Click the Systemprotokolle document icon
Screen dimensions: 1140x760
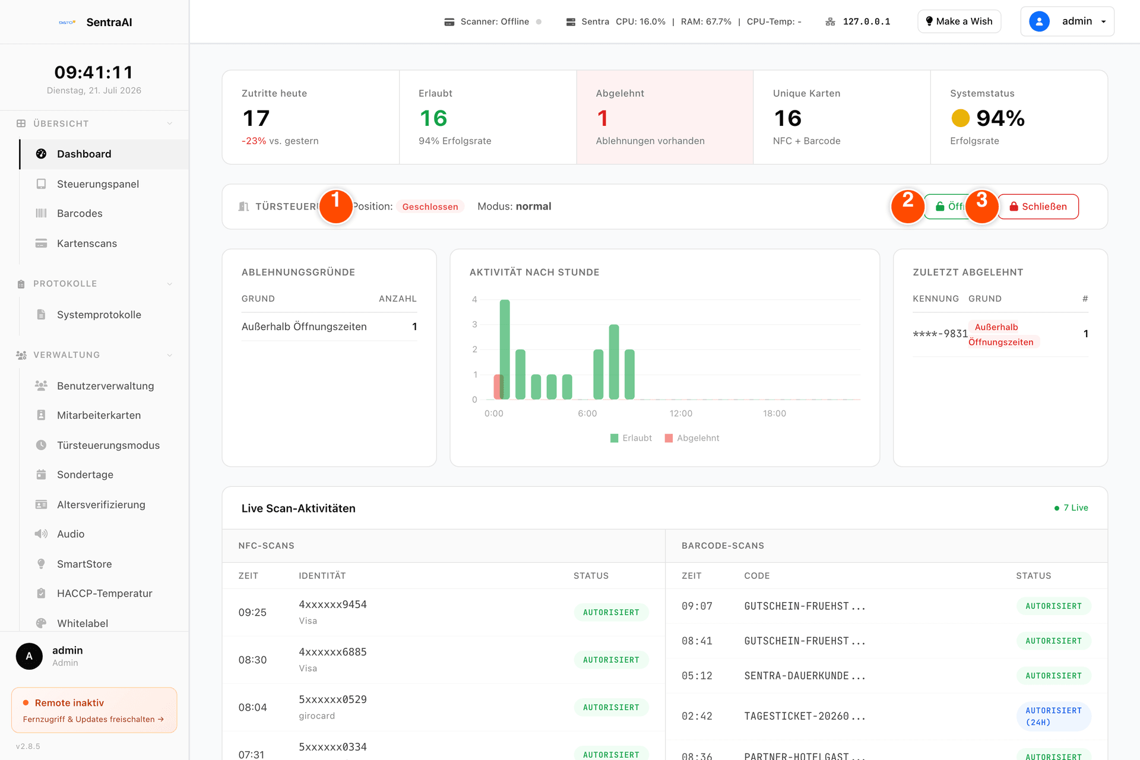coord(41,315)
